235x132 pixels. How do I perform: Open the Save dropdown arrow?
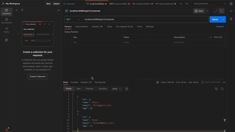(207, 11)
